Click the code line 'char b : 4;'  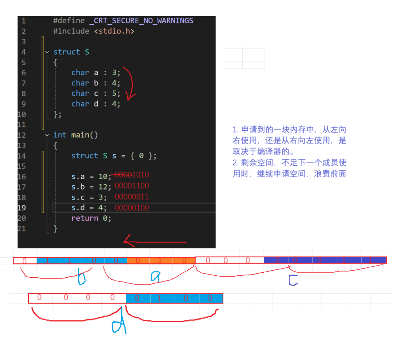pyautogui.click(x=96, y=83)
